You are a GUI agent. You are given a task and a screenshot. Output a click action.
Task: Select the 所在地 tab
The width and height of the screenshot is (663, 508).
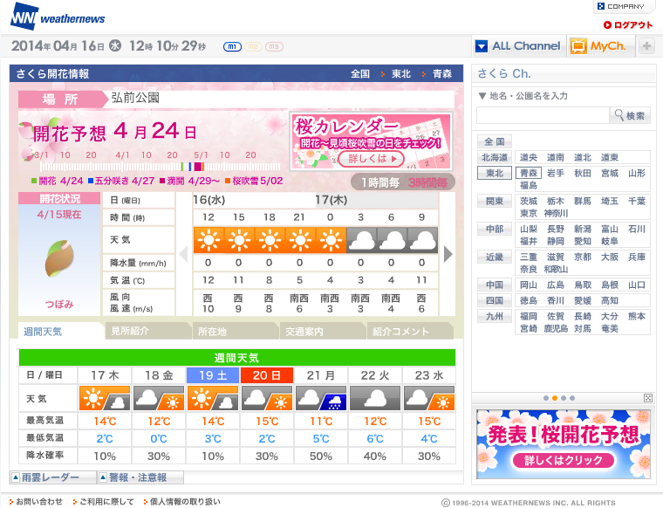(x=235, y=331)
